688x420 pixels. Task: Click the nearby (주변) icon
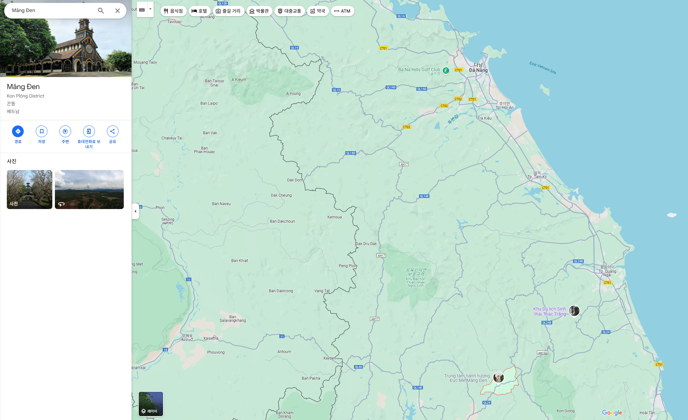click(65, 131)
